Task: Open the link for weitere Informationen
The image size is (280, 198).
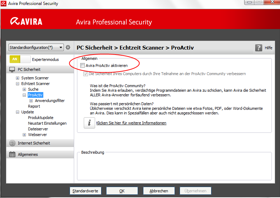Action: (x=131, y=123)
